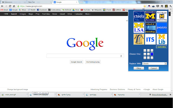Viewport: 173px width, 108px height.
Task: Click the Pocket extension icon
Action: (x=158, y=6)
